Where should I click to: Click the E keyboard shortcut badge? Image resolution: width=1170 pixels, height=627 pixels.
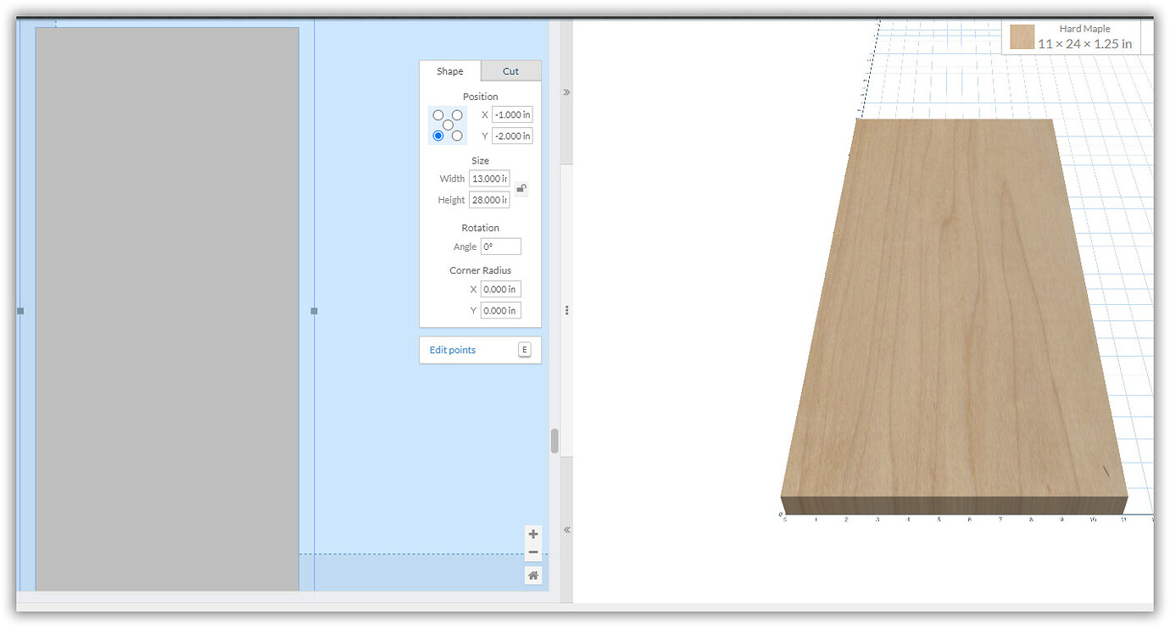coord(525,349)
